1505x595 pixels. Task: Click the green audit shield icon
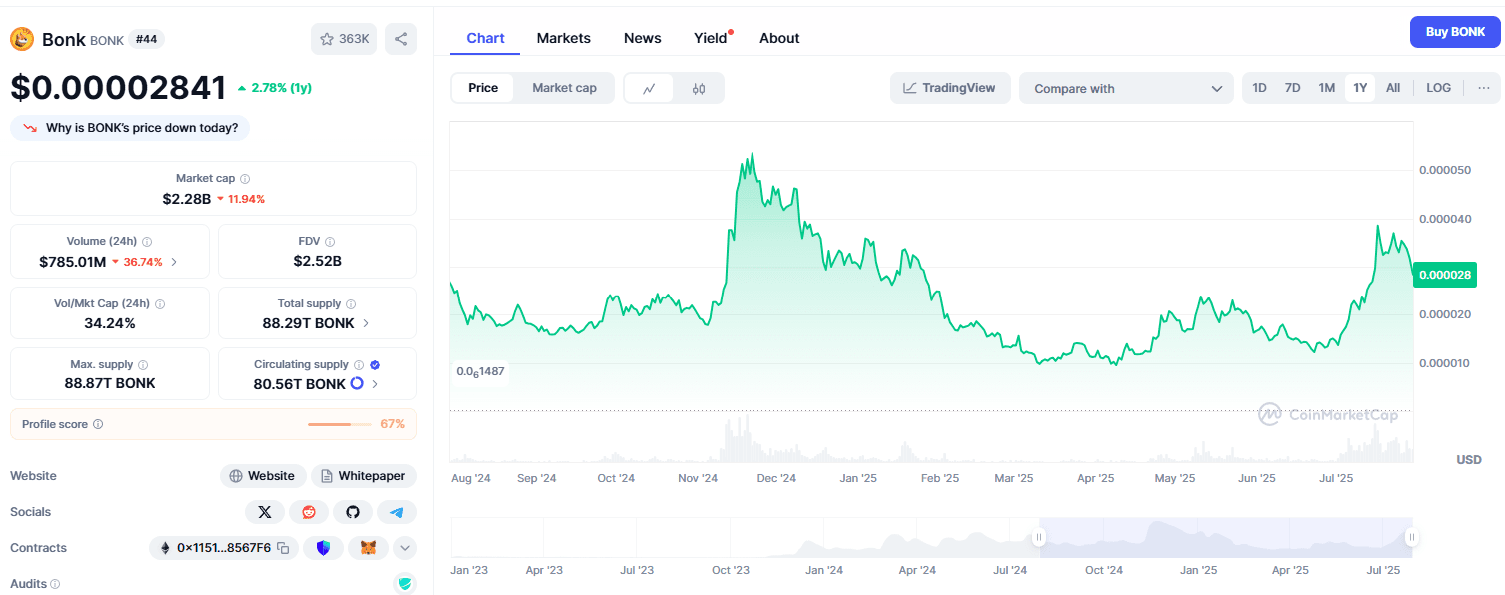pos(405,584)
